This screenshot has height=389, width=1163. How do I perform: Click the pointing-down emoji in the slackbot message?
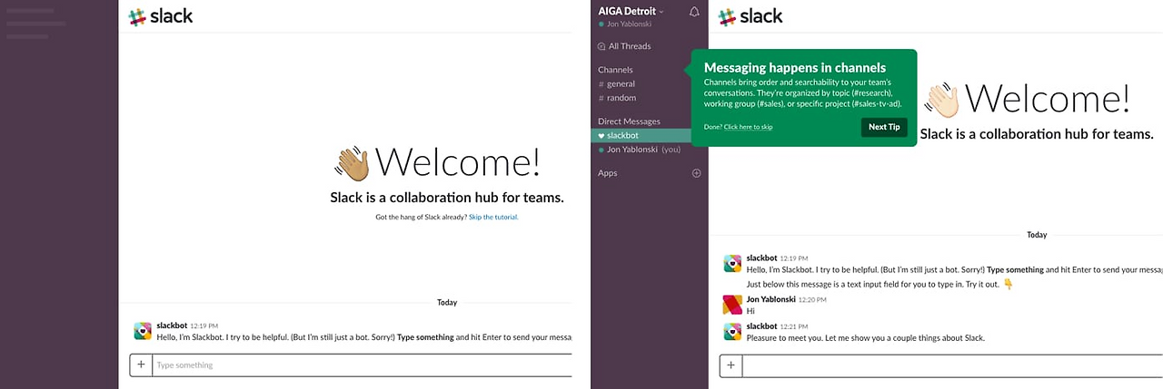[x=1008, y=284]
